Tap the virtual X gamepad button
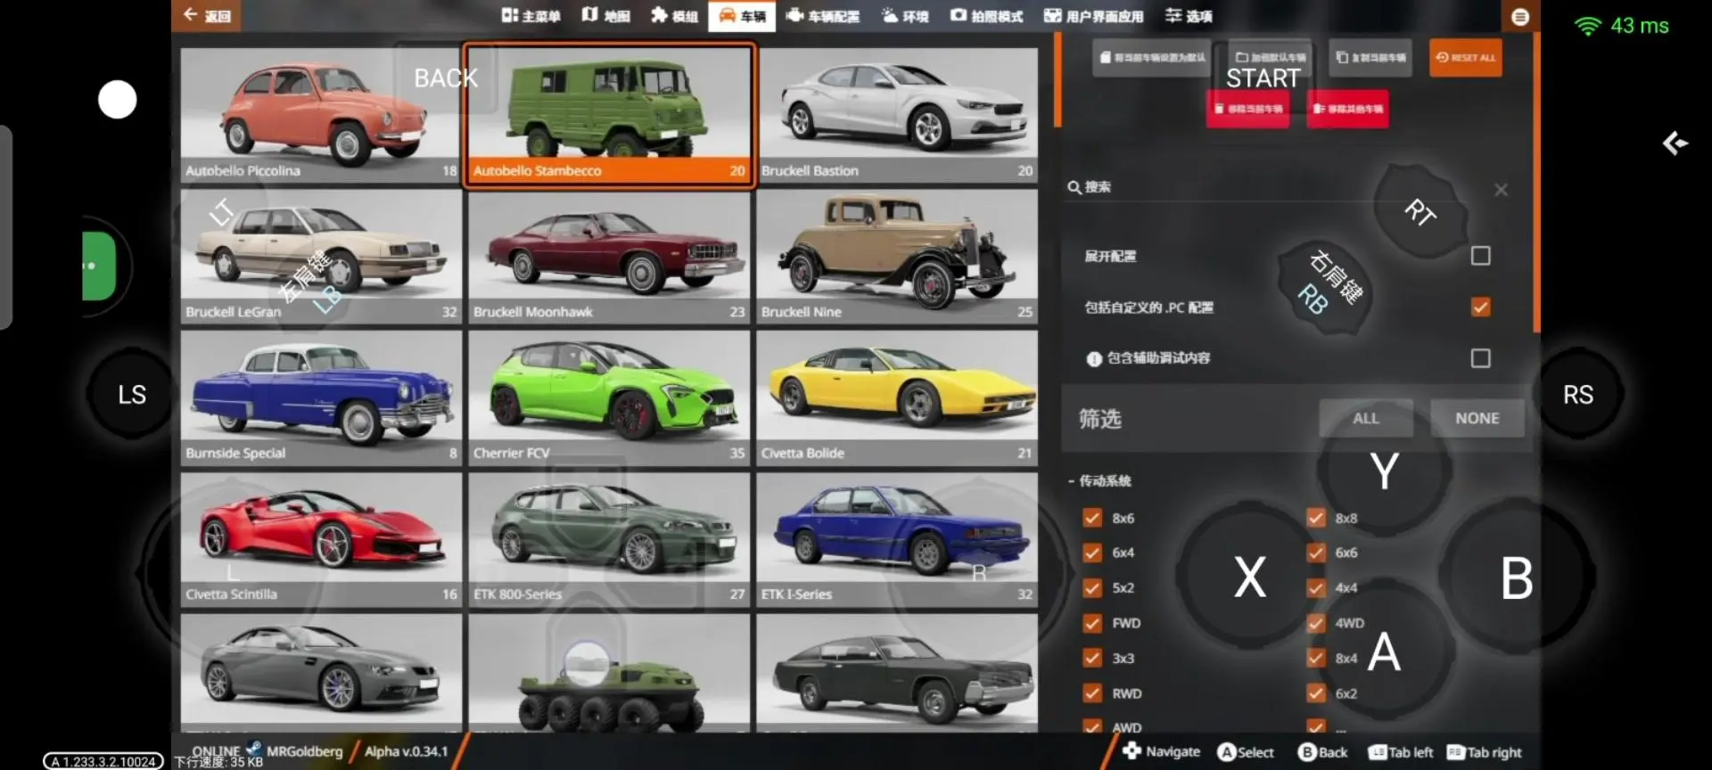Image resolution: width=1712 pixels, height=770 pixels. pyautogui.click(x=1250, y=577)
